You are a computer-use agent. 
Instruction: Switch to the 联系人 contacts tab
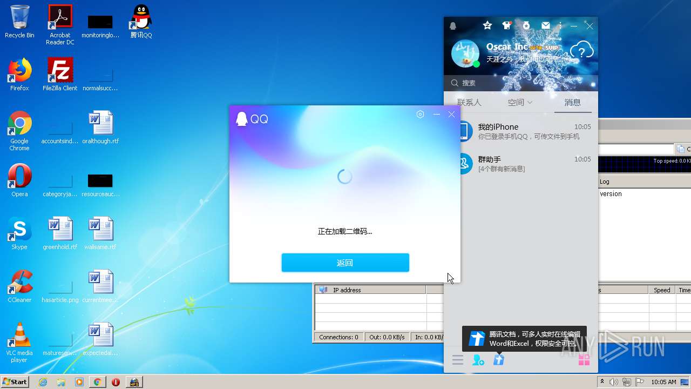click(x=469, y=102)
